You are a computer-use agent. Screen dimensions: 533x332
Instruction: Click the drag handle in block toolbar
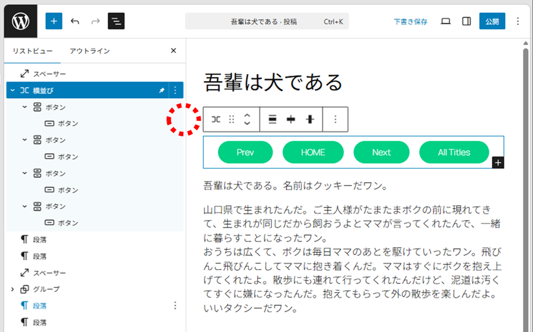point(231,119)
